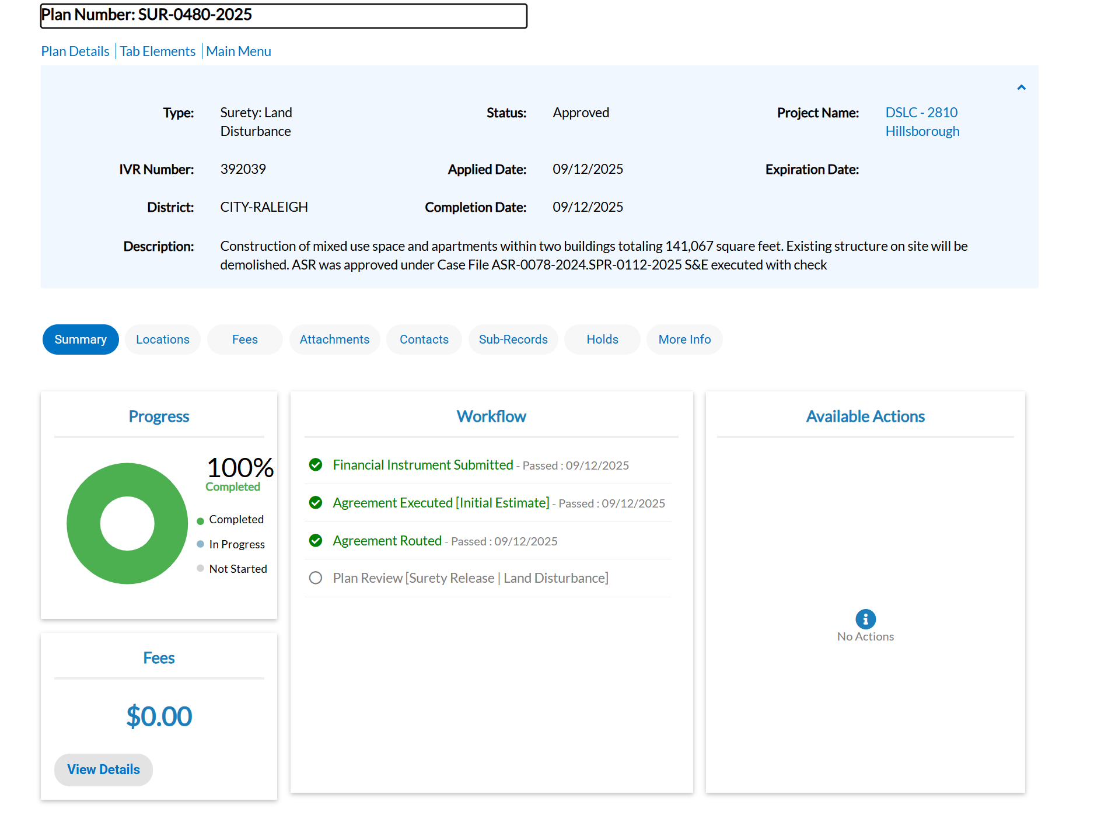Jump to Main Menu link

pos(239,51)
